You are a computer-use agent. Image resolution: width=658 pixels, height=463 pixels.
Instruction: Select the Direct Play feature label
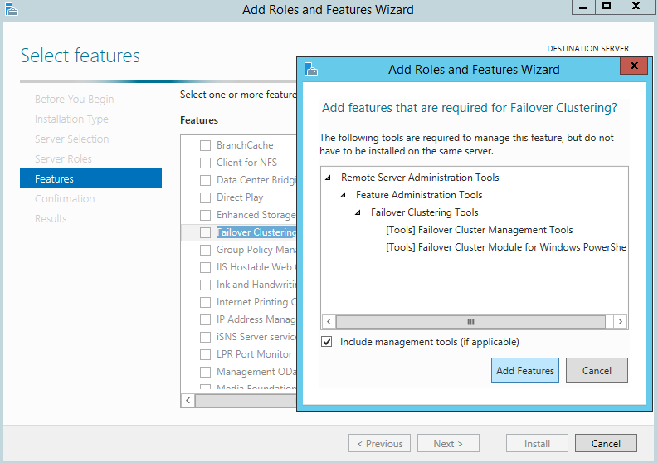pyautogui.click(x=240, y=197)
